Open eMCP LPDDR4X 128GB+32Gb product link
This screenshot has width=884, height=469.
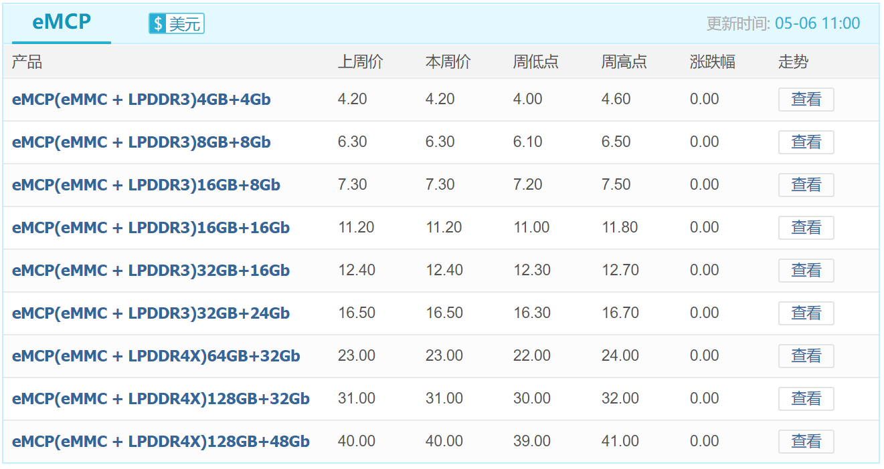click(161, 399)
